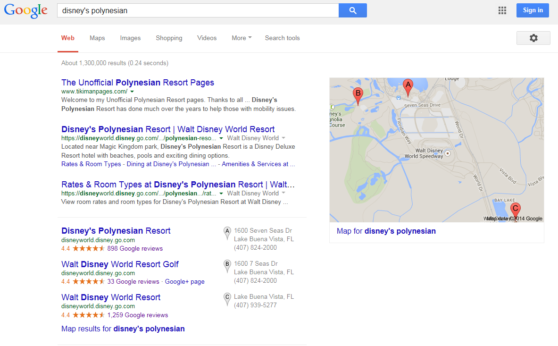
Task: Click red map pin A
Action: coord(408,87)
